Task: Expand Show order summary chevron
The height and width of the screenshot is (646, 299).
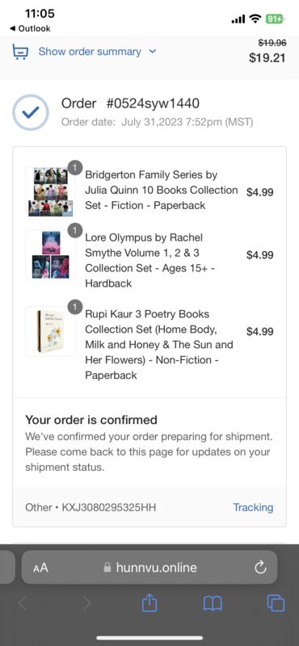Action: [x=153, y=52]
